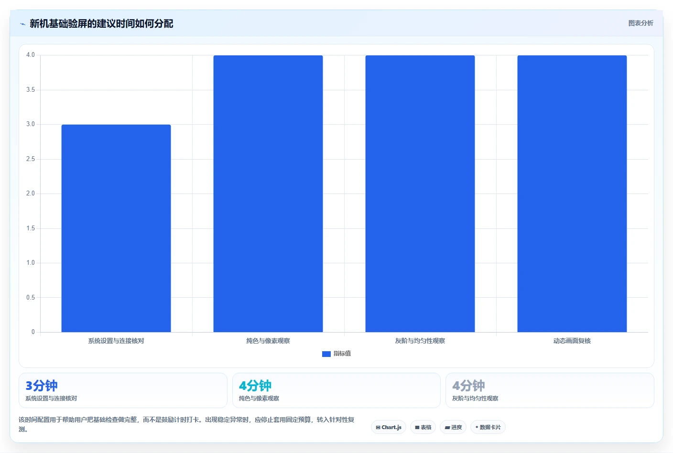Click the 图表分析 label in the header
Image resolution: width=673 pixels, height=453 pixels.
tap(640, 23)
